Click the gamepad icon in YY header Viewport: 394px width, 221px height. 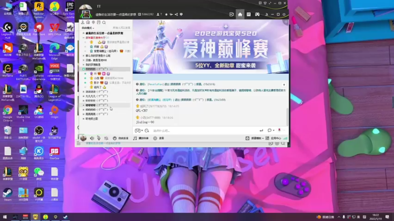257,15
